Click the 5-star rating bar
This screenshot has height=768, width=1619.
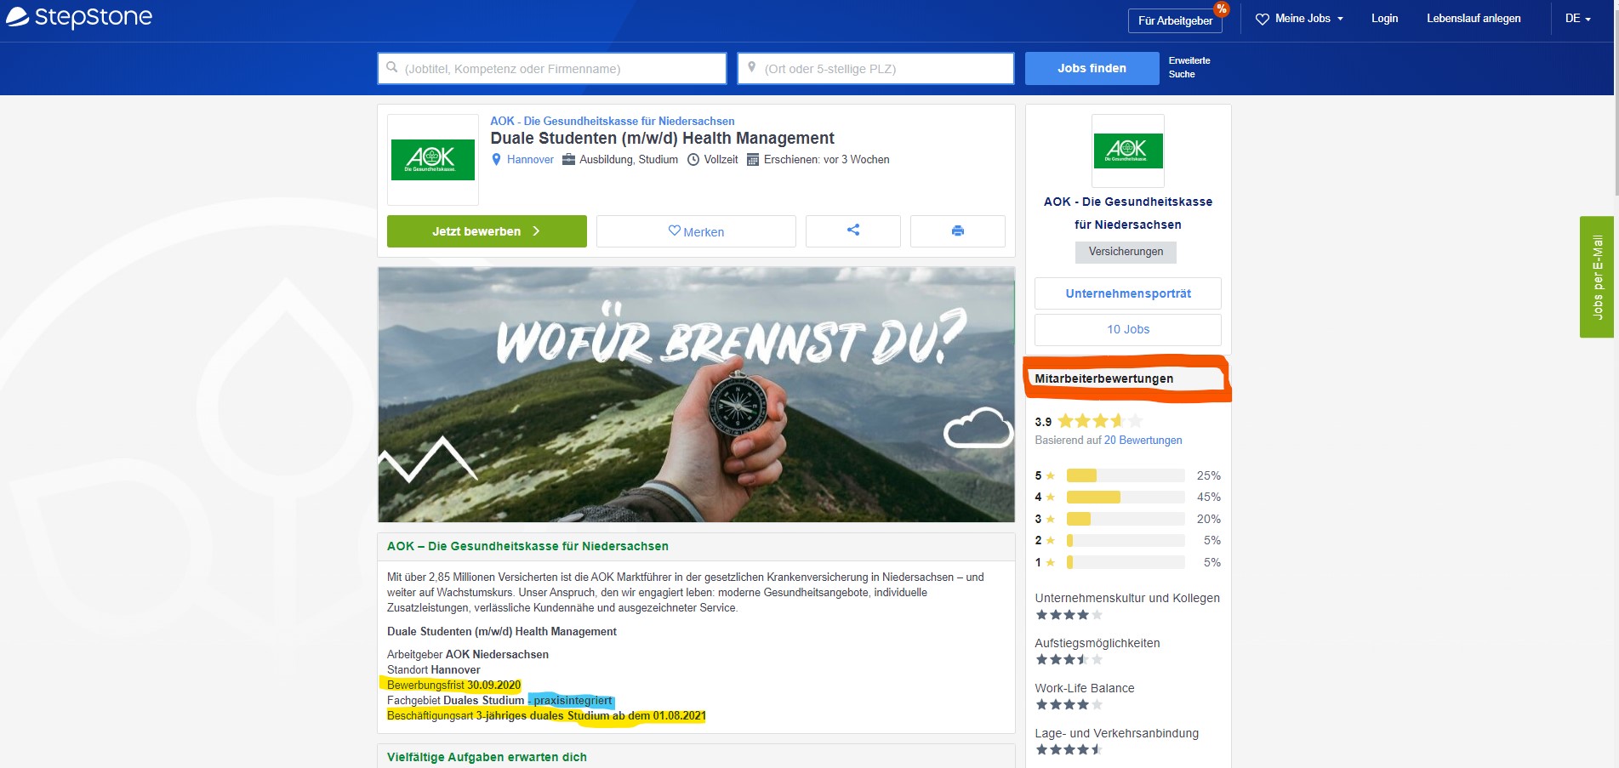(1126, 475)
